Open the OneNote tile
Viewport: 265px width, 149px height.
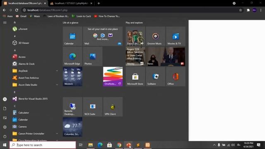click(113, 77)
